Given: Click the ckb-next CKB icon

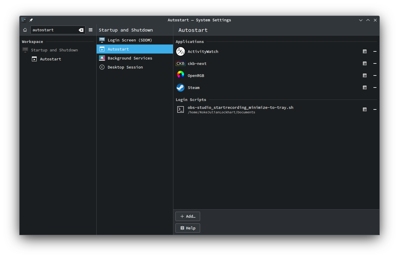Looking at the screenshot, I should pos(181,63).
